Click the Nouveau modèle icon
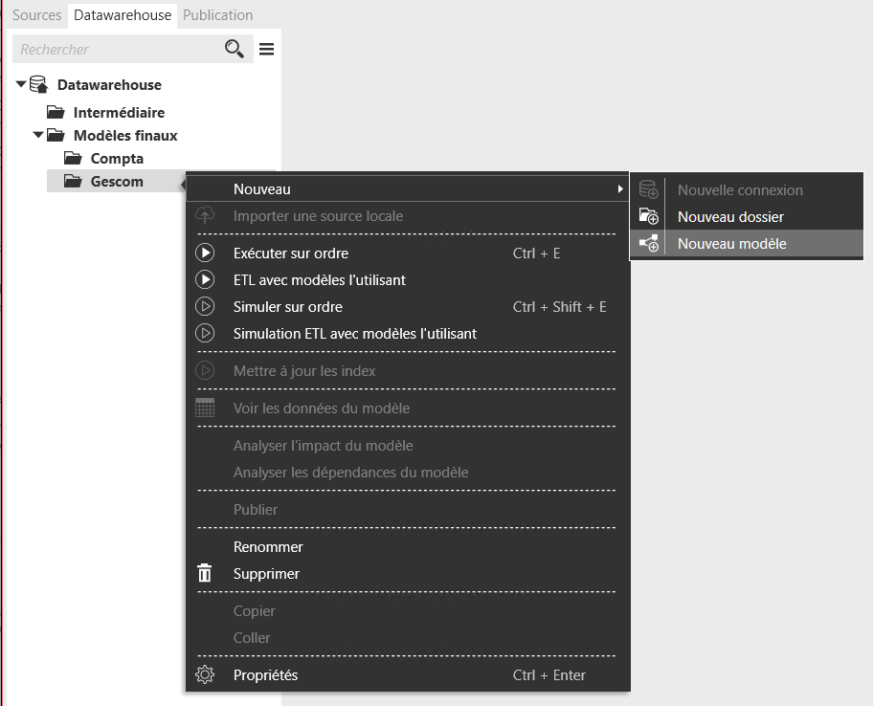 click(649, 244)
